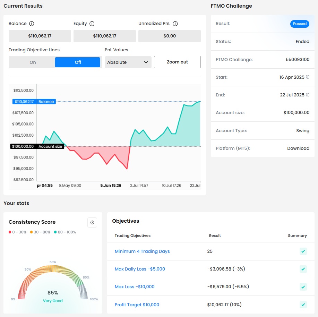Click the orange 30 - 80% legend dot
The width and height of the screenshot is (318, 317).
31,232
